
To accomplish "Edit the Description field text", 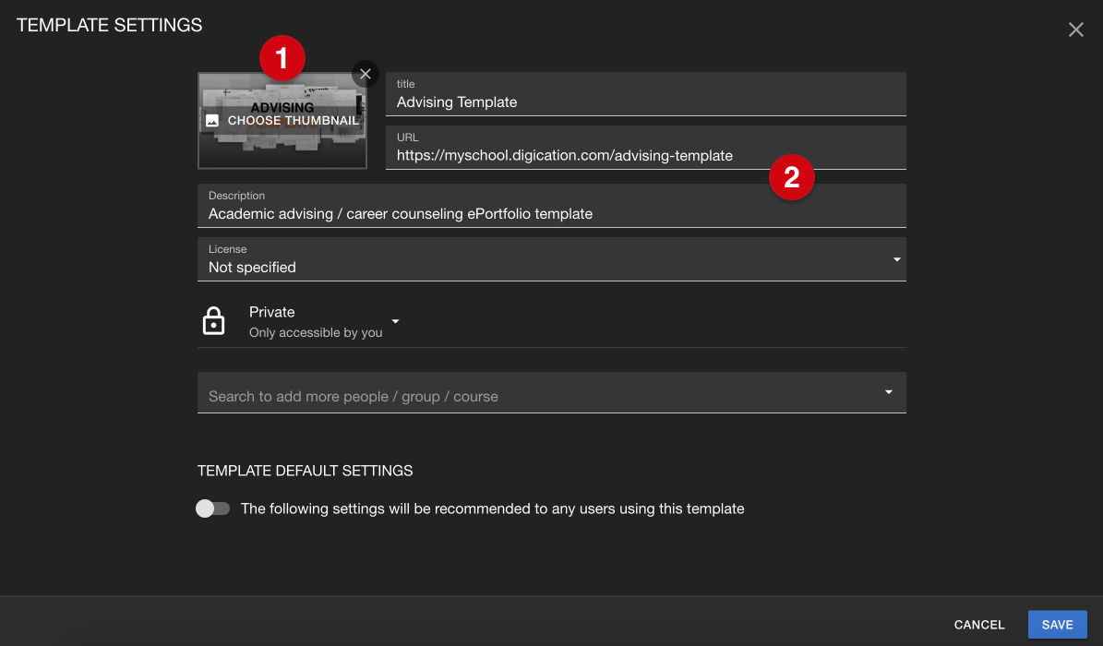I will [x=552, y=206].
